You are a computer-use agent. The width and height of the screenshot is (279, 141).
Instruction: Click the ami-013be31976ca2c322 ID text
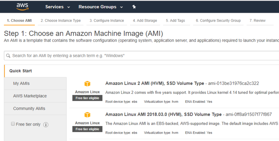click(x=233, y=83)
